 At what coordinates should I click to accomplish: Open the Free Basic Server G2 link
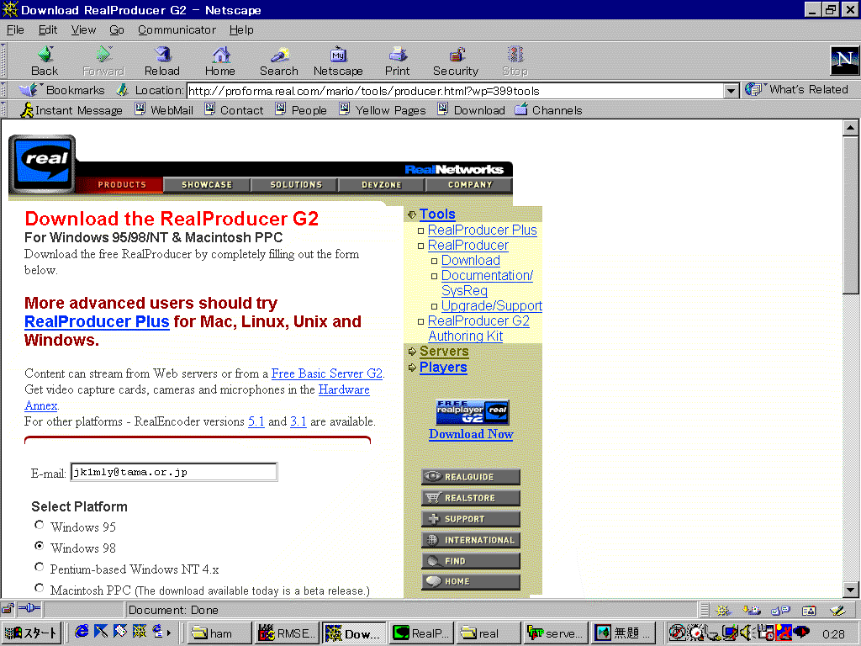click(x=327, y=374)
